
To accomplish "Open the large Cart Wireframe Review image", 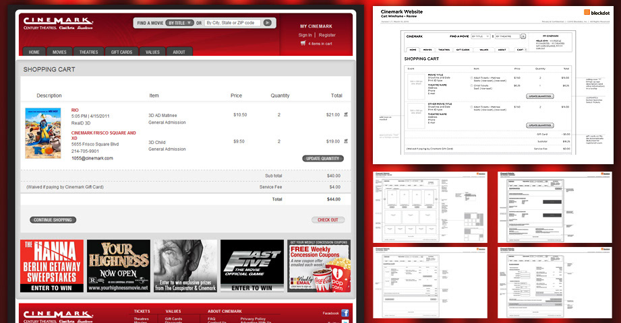I will (493, 85).
